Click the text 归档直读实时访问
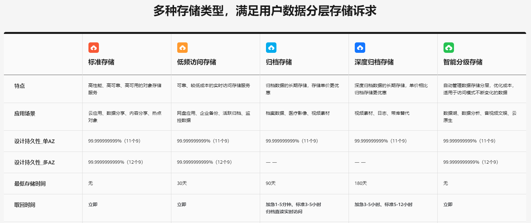Viewport: 531px width, 223px height. (x=284, y=212)
